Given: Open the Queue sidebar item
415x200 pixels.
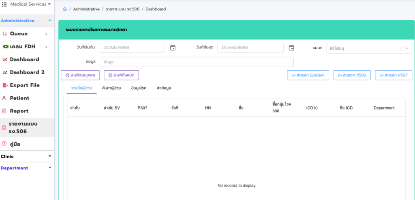Looking at the screenshot, I should point(24,34).
